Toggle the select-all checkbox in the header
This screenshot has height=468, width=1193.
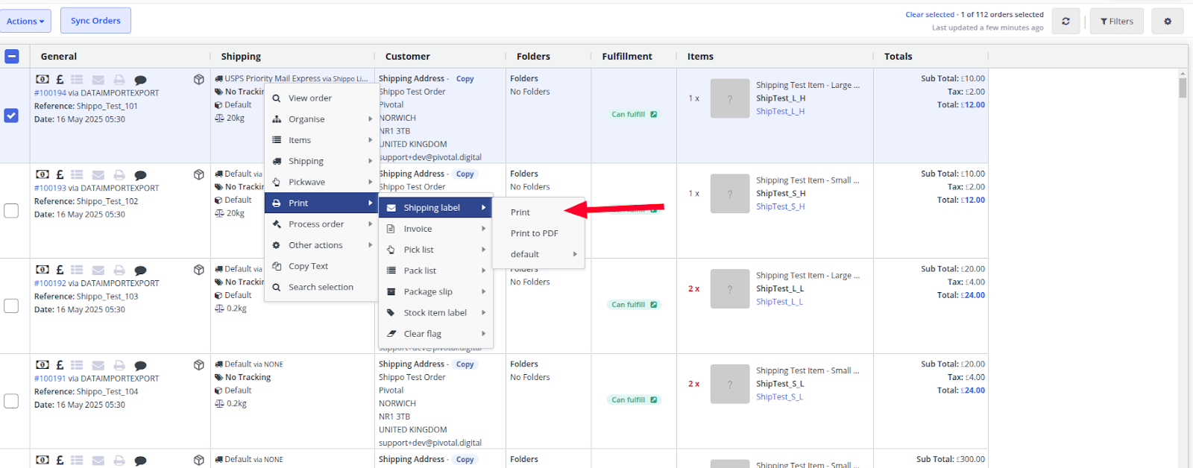click(12, 56)
